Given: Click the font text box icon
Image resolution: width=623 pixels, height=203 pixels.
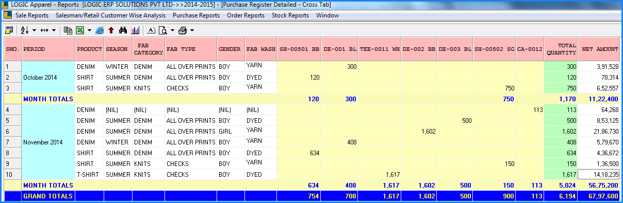Looking at the screenshot, I should click(151, 30).
